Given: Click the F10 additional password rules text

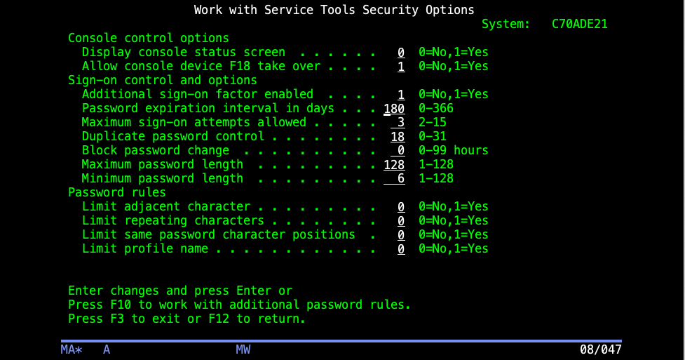Looking at the screenshot, I should tap(239, 305).
